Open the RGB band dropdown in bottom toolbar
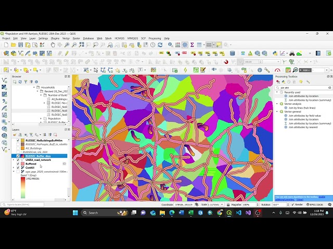Image resolution: width=333 pixels, height=249 pixels. tap(327, 70)
